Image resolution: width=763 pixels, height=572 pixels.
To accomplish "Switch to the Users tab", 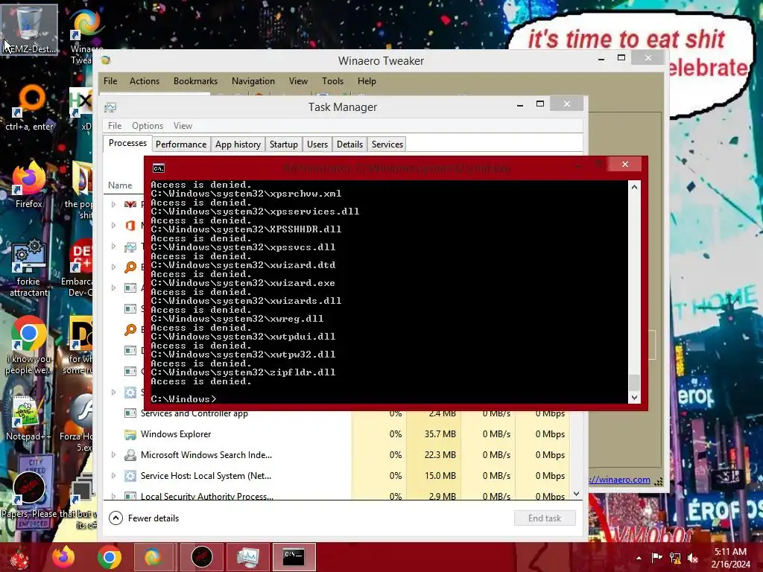I will [x=317, y=144].
